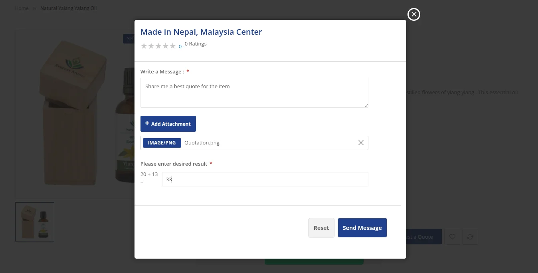Click Reset to clear the form
Screen dimensions: 538x273
pos(321,227)
